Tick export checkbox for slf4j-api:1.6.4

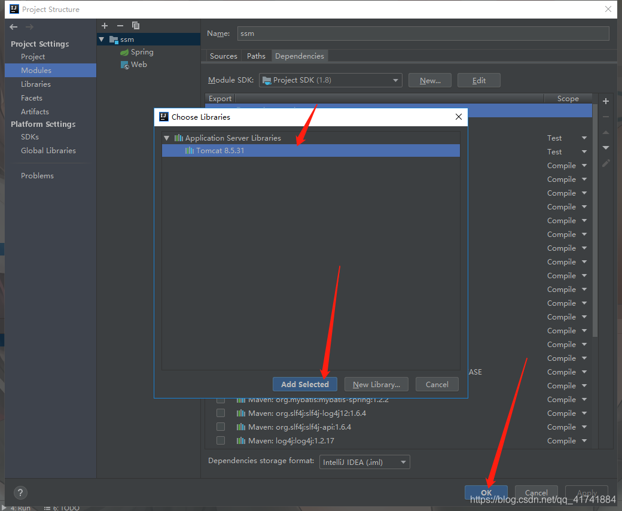coord(221,427)
